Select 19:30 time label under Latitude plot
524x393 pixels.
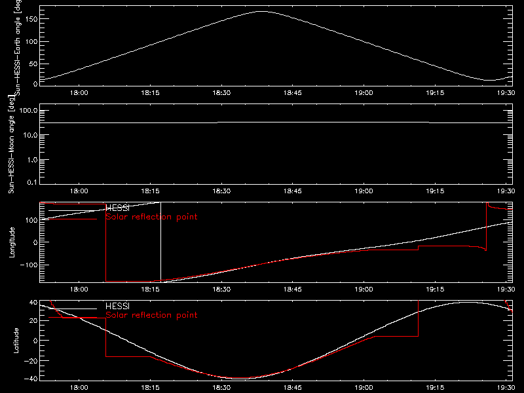coord(506,388)
